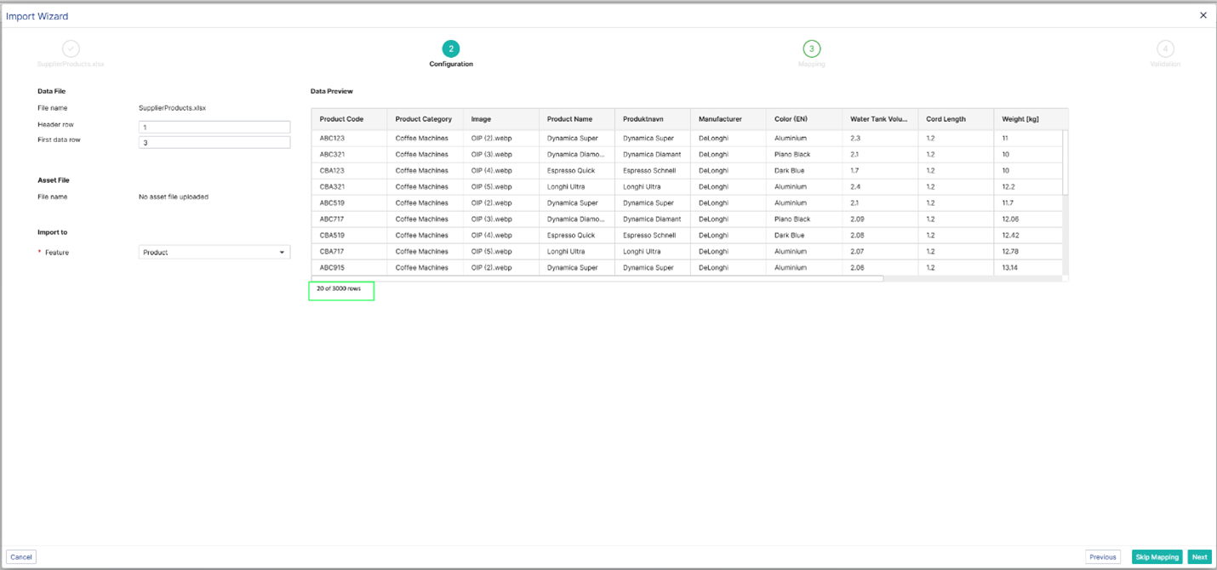Click Piano Black color in ABC321 row

point(803,155)
